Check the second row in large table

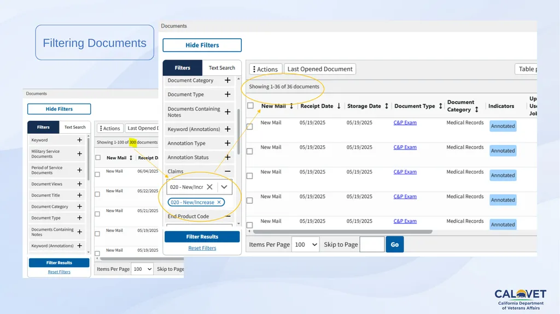(249, 151)
